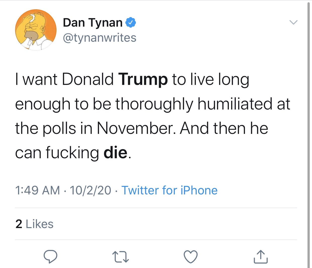Click the Twitter for iPhone link
The width and height of the screenshot is (312, 268).
pyautogui.click(x=170, y=190)
